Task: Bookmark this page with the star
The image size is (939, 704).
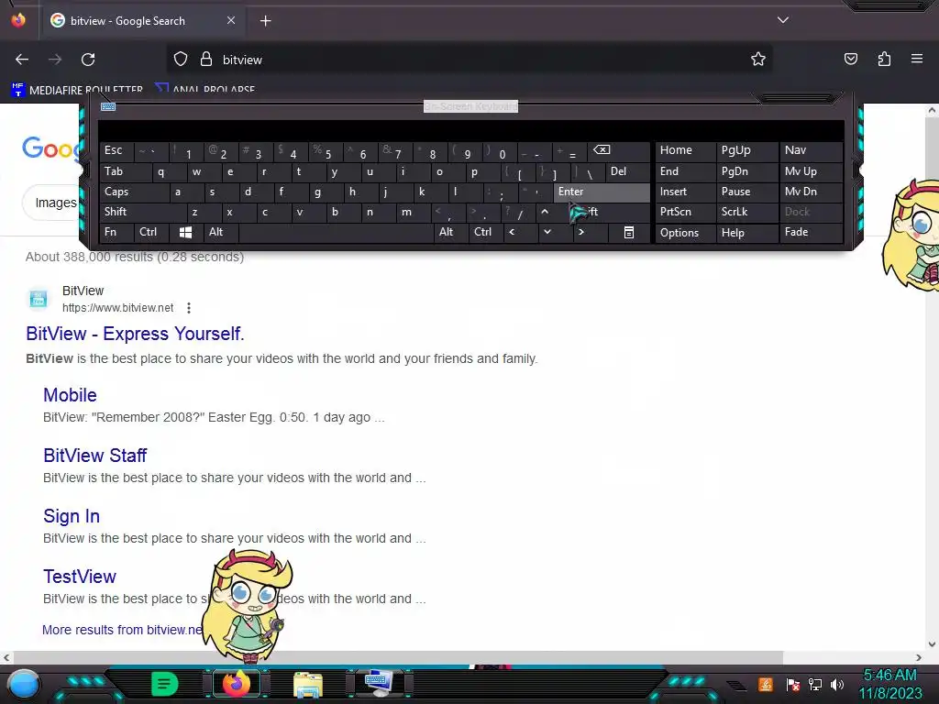Action: pyautogui.click(x=758, y=60)
